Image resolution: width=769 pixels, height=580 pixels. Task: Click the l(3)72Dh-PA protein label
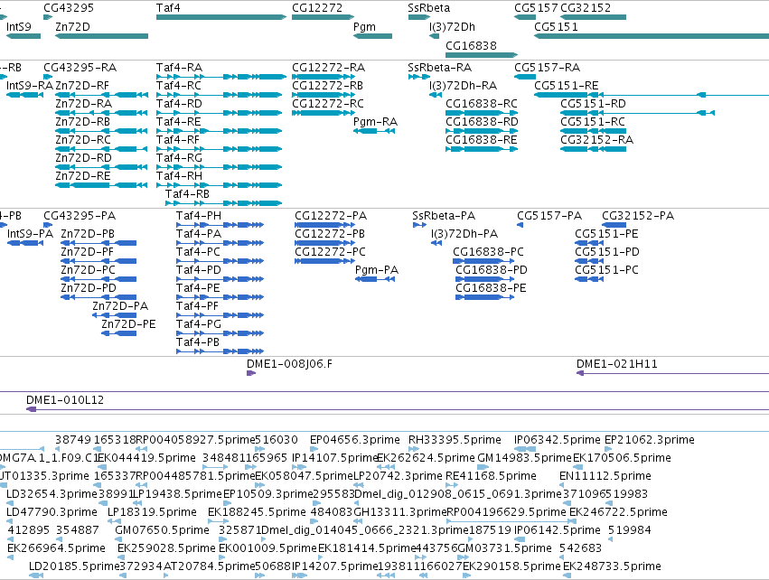pyautogui.click(x=464, y=234)
